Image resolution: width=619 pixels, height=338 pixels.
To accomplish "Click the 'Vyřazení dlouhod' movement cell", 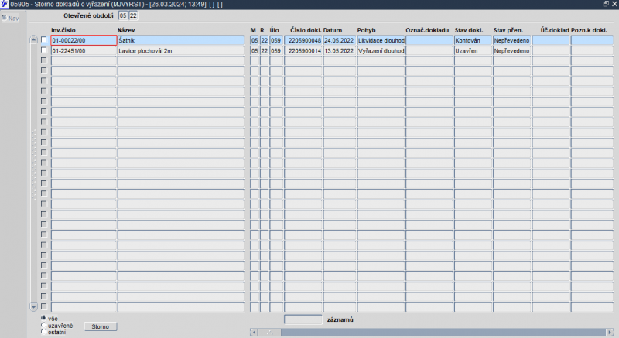I will (x=381, y=50).
